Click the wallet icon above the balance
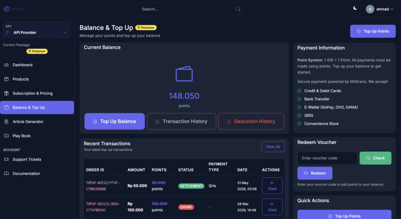The height and width of the screenshot is (219, 401). (184, 74)
